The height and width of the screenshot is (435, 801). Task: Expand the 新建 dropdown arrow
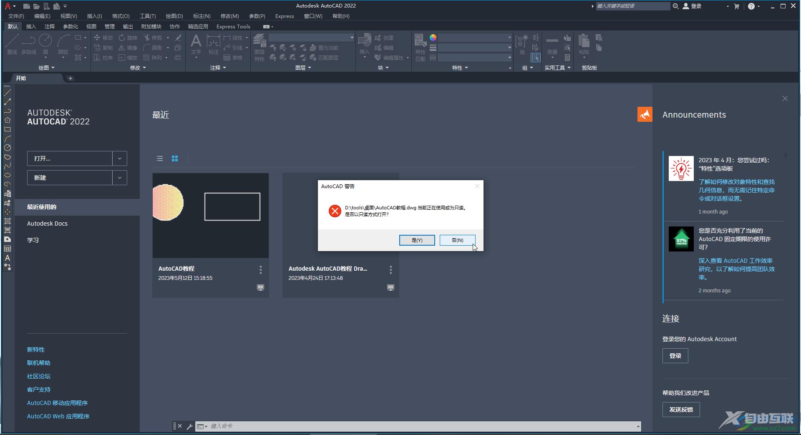[x=120, y=178]
